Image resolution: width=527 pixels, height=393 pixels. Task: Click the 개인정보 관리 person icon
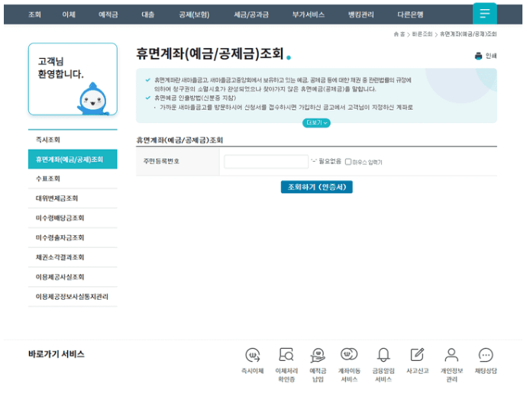(451, 355)
